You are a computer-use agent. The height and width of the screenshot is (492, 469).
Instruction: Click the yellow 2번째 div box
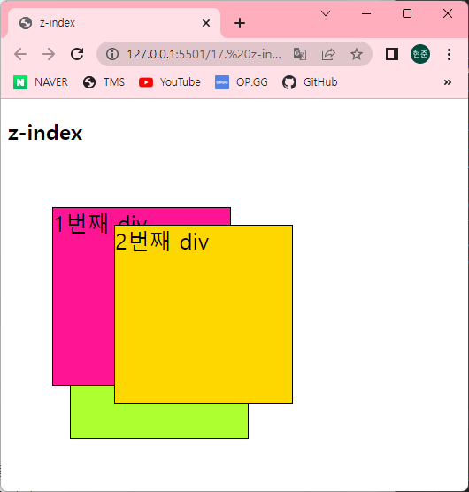[204, 314]
